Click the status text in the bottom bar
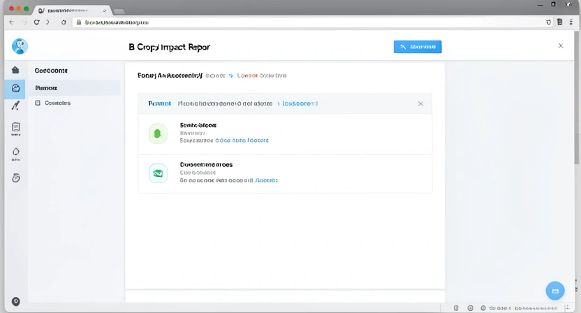This screenshot has width=581, height=313. pos(523,308)
